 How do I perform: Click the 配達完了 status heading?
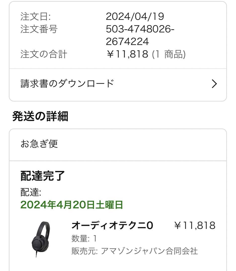[42, 176]
